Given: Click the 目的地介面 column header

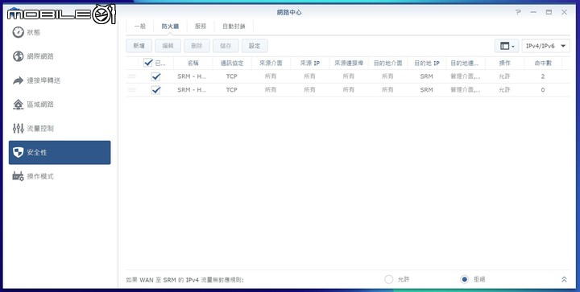Looking at the screenshot, I should (387, 63).
